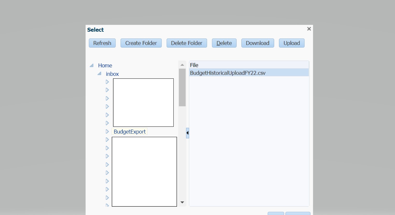Click the Create Folder button
The height and width of the screenshot is (215, 395).
coord(141,43)
